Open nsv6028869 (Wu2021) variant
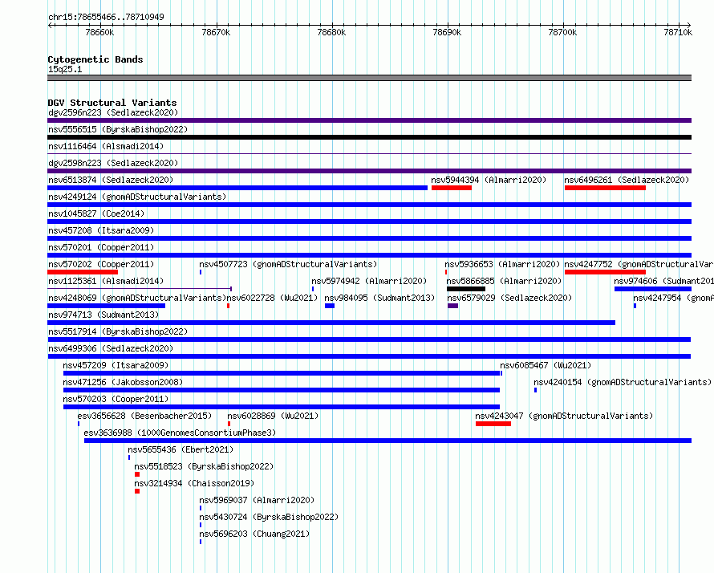 click(x=273, y=416)
